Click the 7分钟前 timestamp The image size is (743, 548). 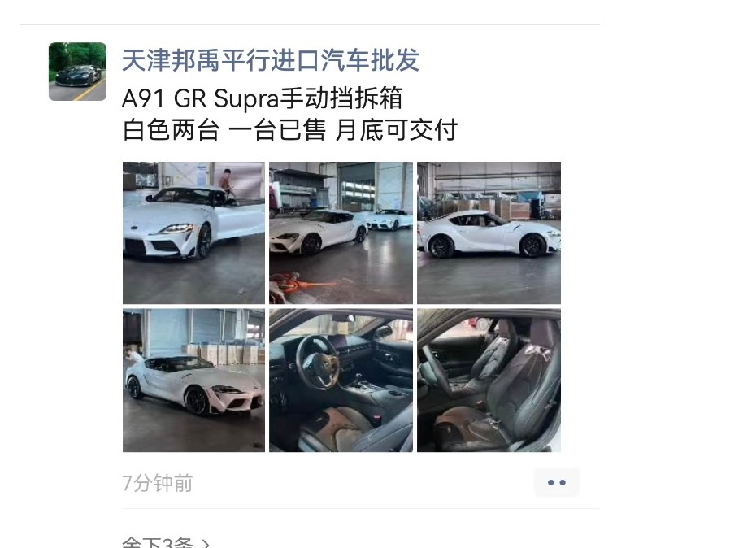pyautogui.click(x=158, y=483)
